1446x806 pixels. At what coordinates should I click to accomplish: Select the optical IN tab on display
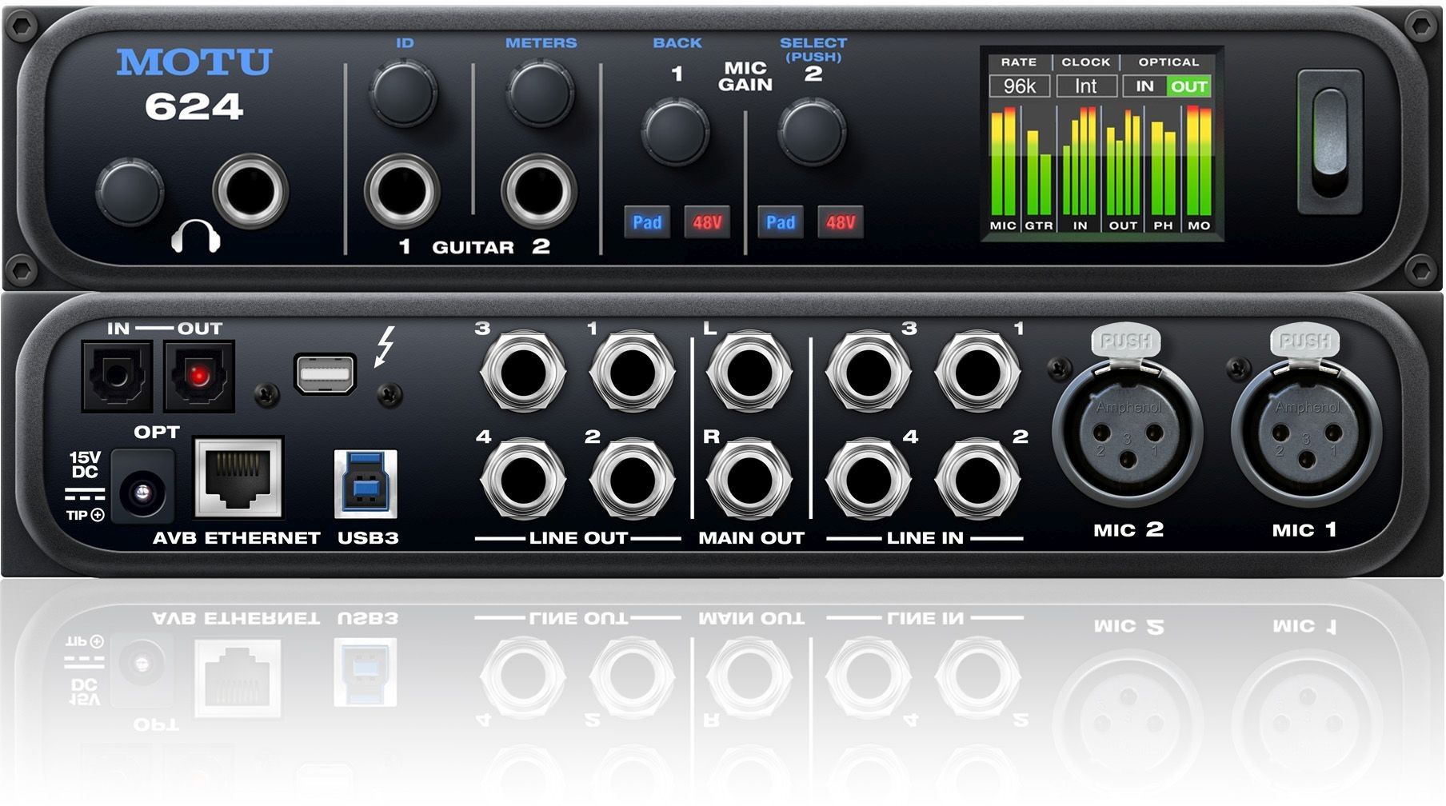coord(1144,86)
